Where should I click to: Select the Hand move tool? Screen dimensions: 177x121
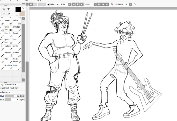(4, 14)
